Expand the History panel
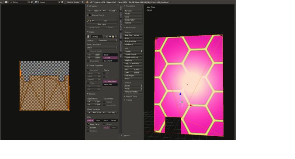Image resolution: width=295 pixels, height=159 pixels. pos(128,100)
